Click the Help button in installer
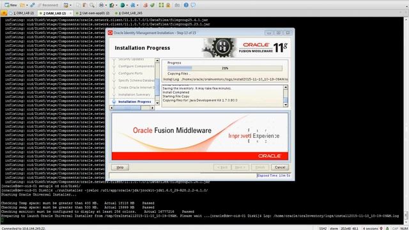 point(120,167)
